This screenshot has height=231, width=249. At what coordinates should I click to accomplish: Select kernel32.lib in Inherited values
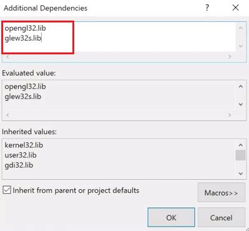(x=24, y=145)
